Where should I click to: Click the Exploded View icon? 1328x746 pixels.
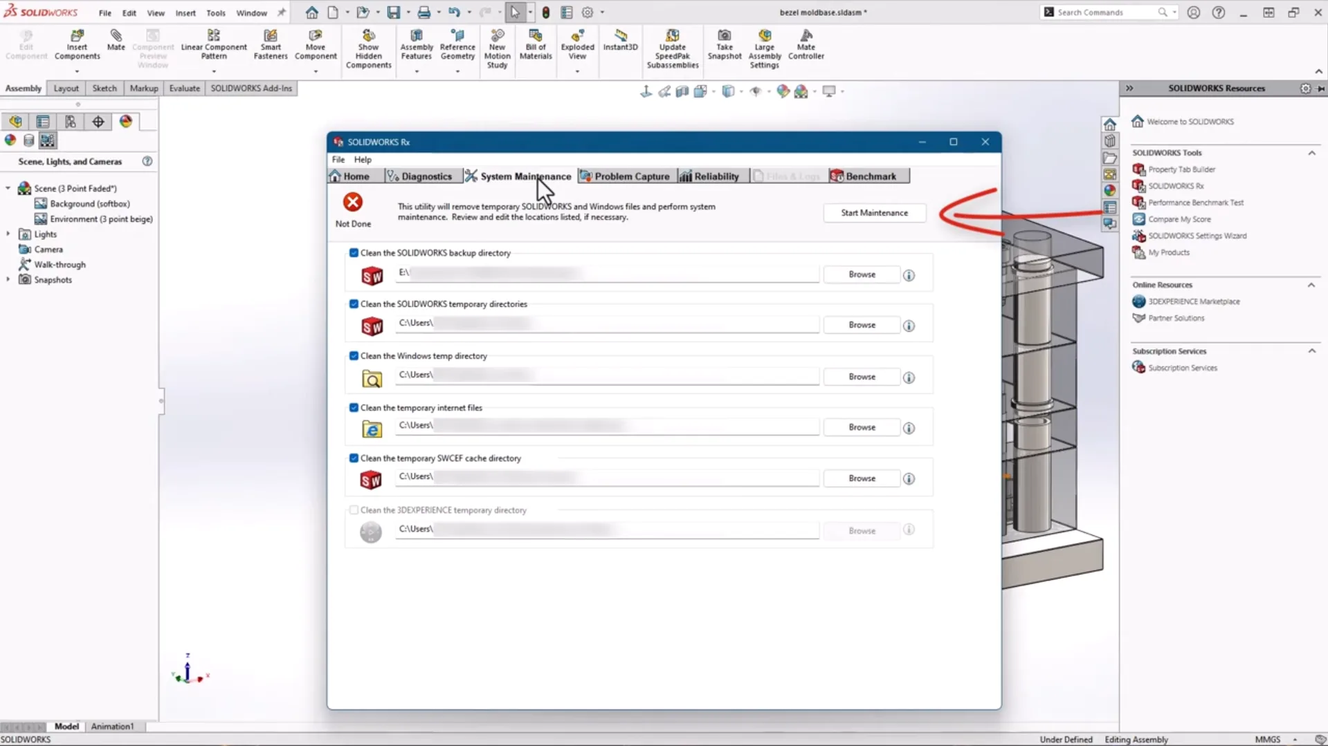[x=577, y=36]
